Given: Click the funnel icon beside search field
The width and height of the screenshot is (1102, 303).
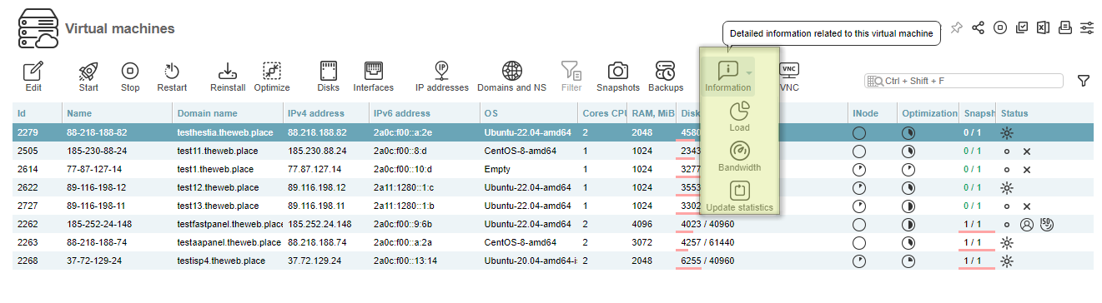Looking at the screenshot, I should click(1084, 81).
